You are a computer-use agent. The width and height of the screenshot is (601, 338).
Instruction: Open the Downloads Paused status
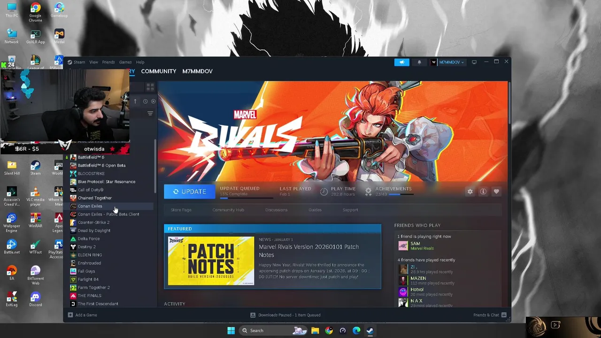click(x=285, y=315)
